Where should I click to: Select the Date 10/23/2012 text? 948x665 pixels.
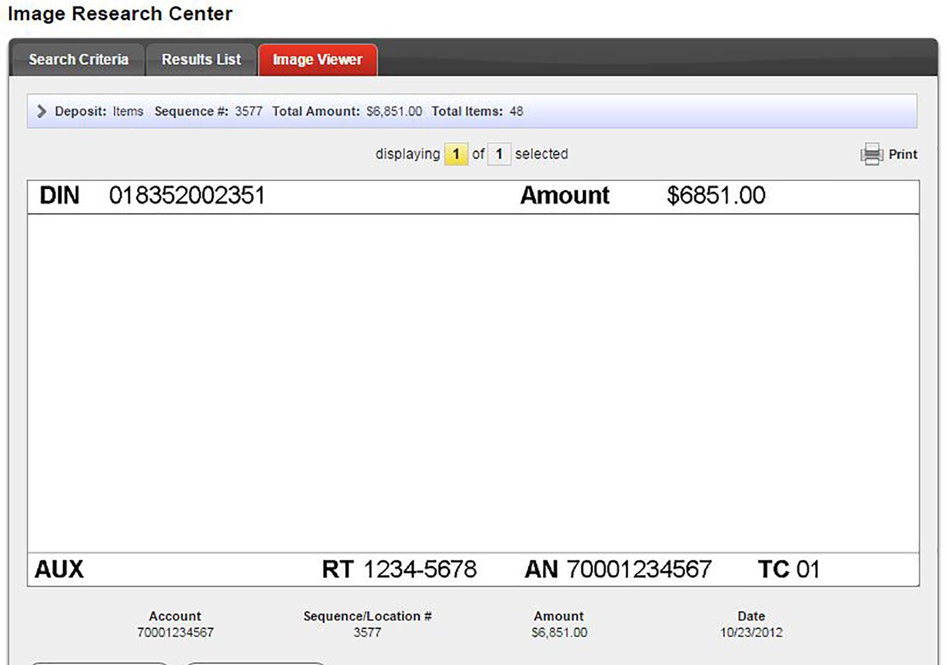750,633
